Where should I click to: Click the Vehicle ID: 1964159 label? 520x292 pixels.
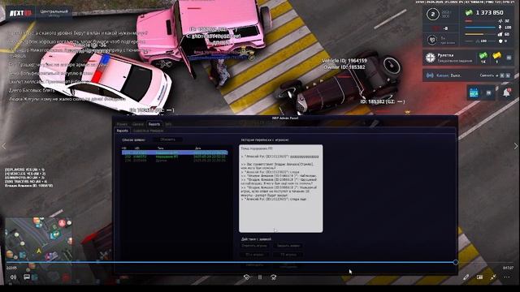click(x=344, y=61)
